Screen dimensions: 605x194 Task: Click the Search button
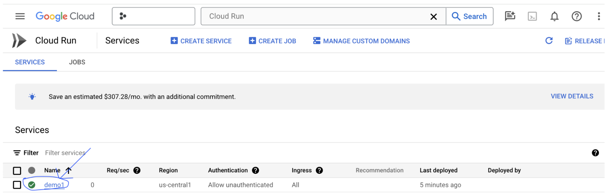[x=469, y=16]
